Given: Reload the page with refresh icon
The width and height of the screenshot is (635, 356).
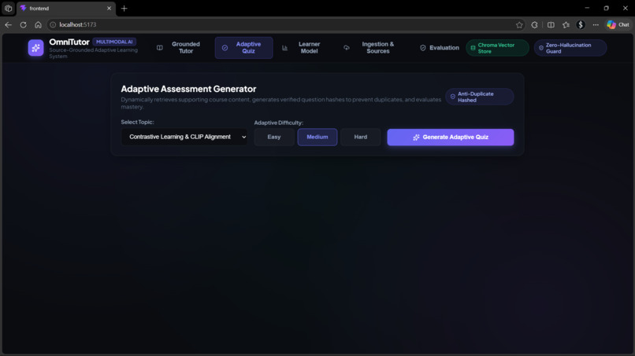Looking at the screenshot, I should click(23, 24).
